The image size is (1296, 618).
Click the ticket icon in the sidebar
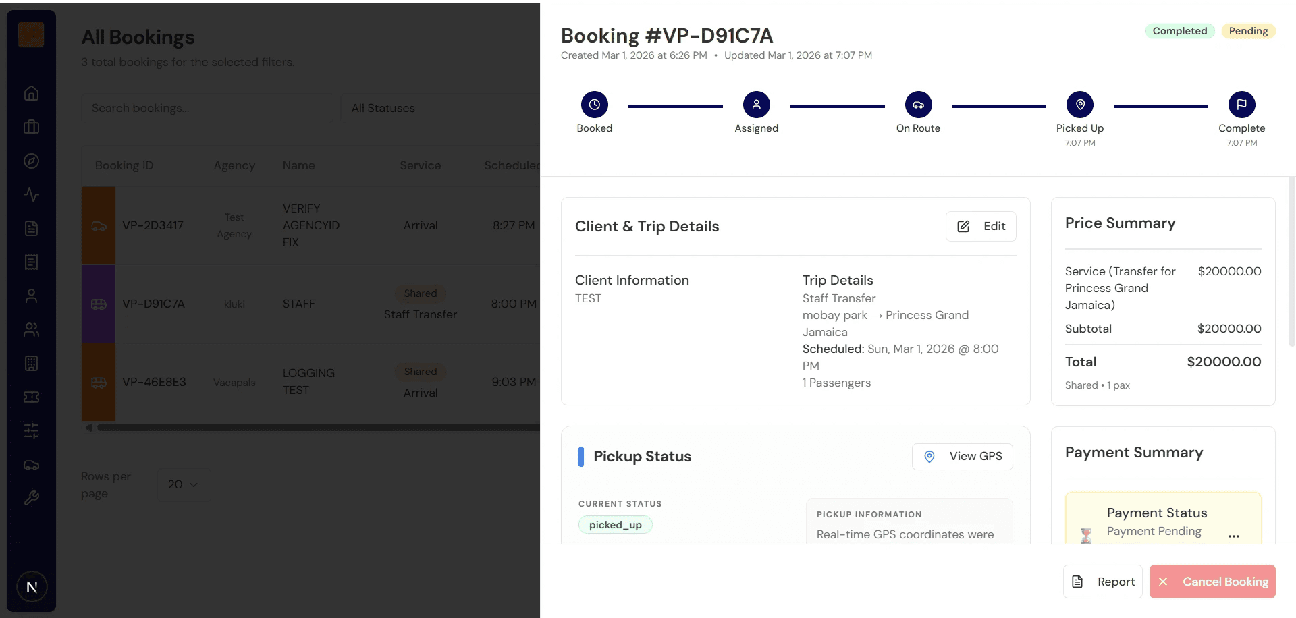31,397
